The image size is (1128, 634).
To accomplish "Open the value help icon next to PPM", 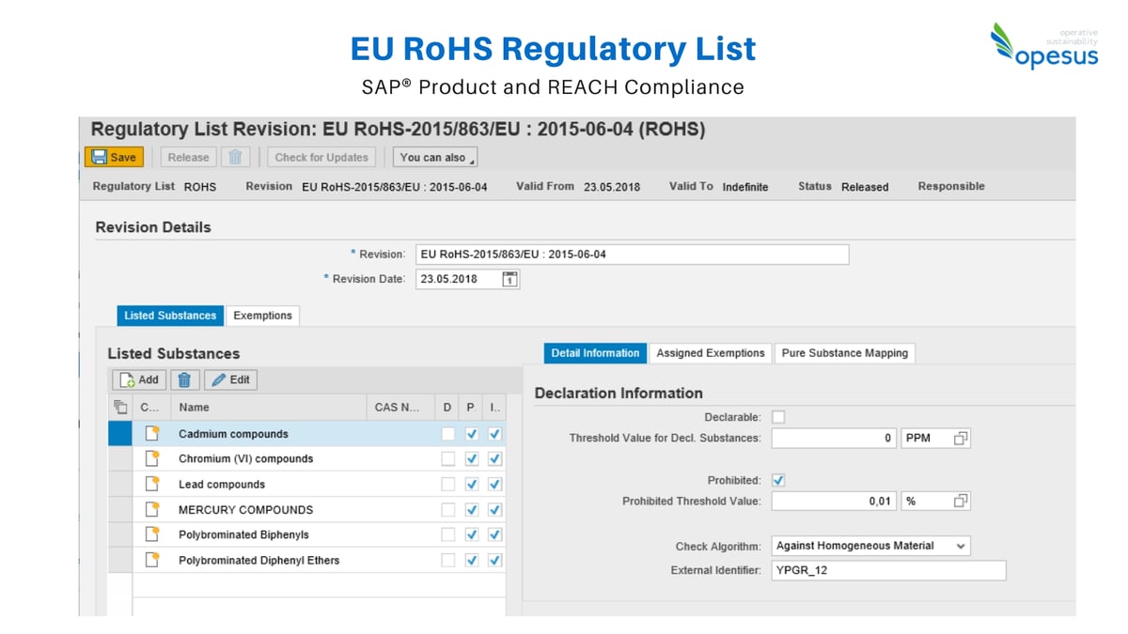I will click(960, 438).
